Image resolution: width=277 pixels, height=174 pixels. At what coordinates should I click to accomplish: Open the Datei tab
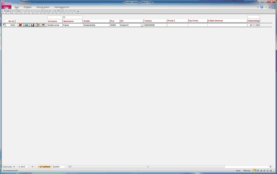coord(6,7)
